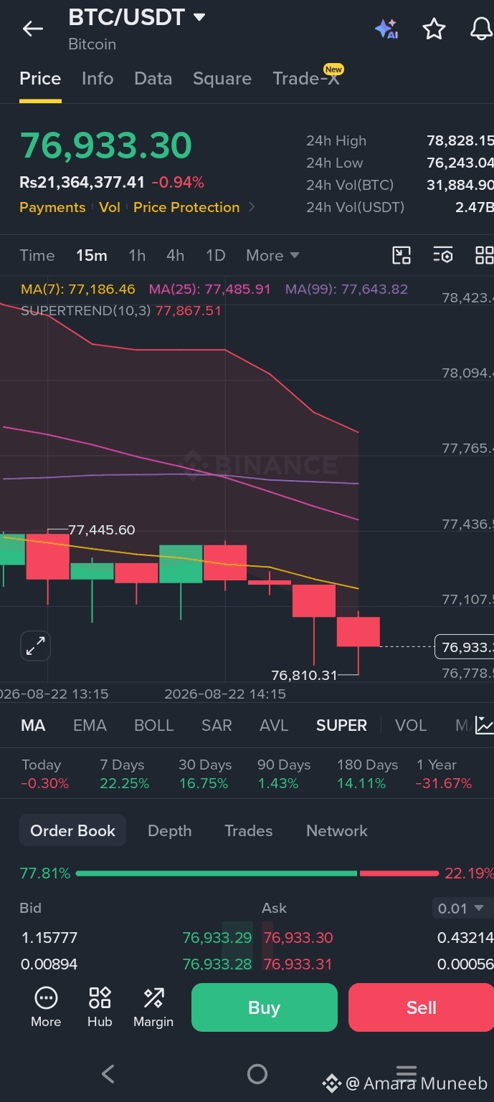Tap Android back navigation button

click(x=108, y=1073)
